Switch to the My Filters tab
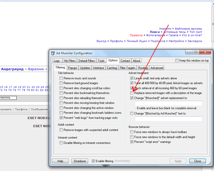 (70, 61)
